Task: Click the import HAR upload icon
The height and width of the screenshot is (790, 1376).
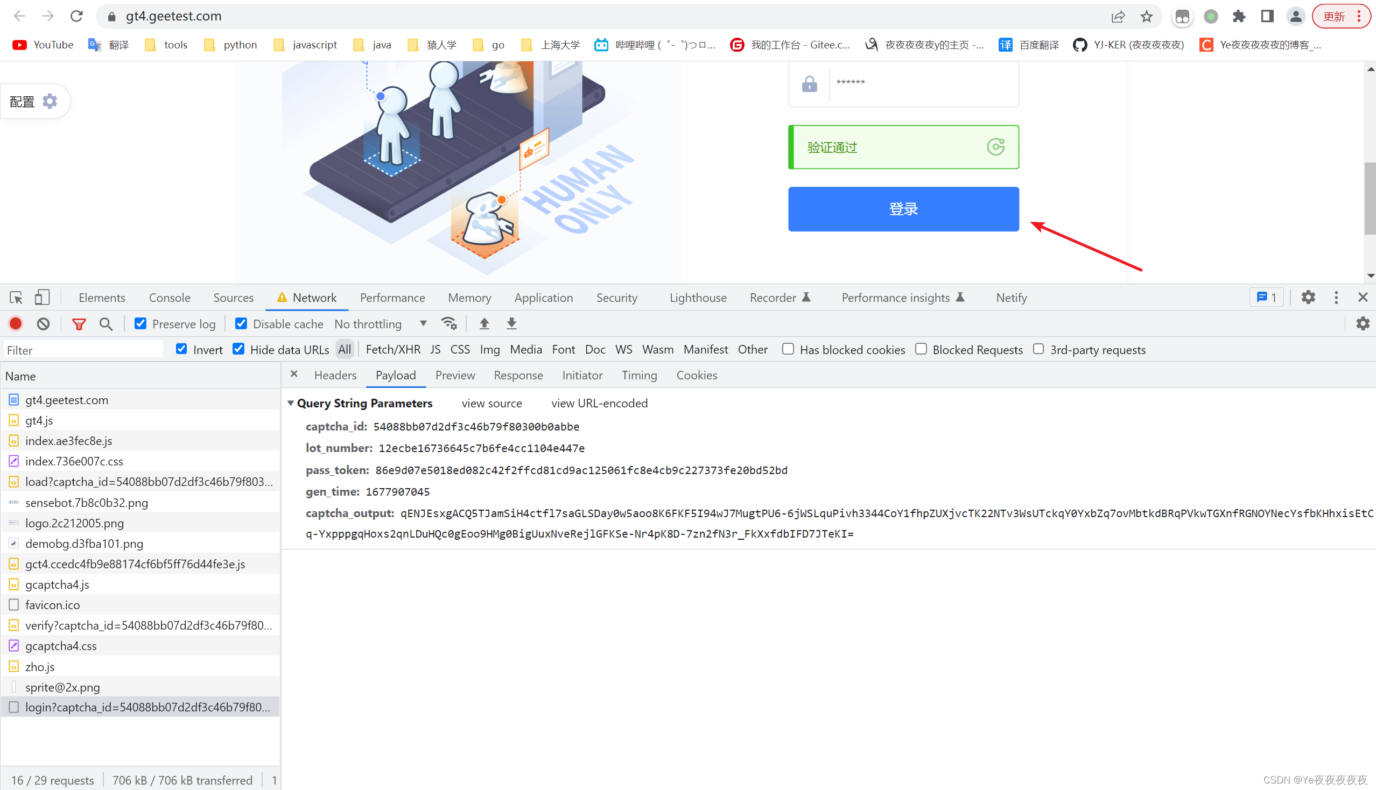Action: point(484,324)
